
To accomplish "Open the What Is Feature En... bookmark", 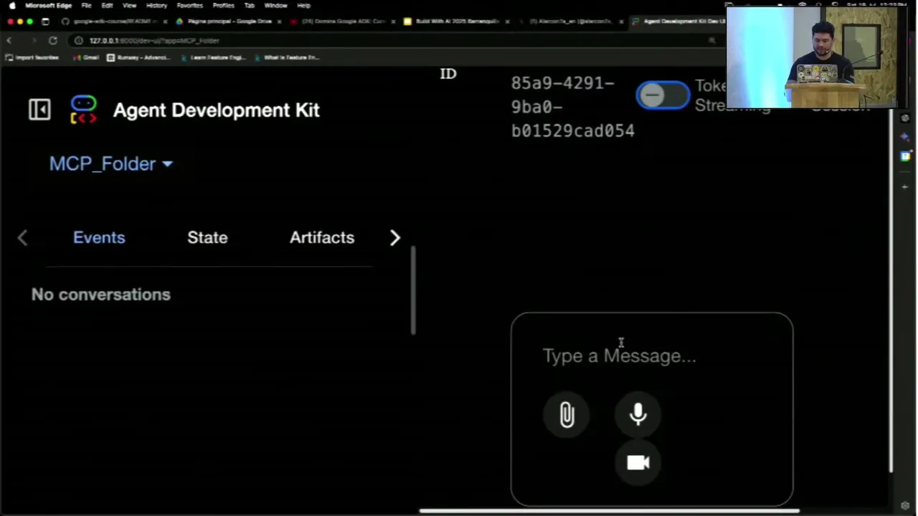I will [x=286, y=57].
